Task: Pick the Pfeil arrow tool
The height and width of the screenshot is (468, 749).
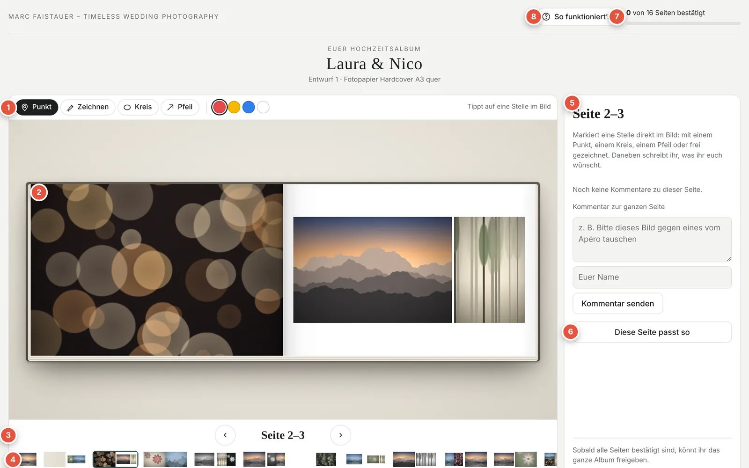Action: 180,107
